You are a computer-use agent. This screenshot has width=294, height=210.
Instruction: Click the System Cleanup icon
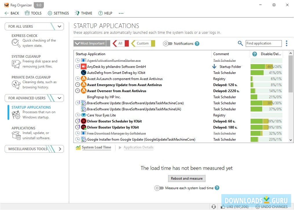pyautogui.click(x=16, y=64)
